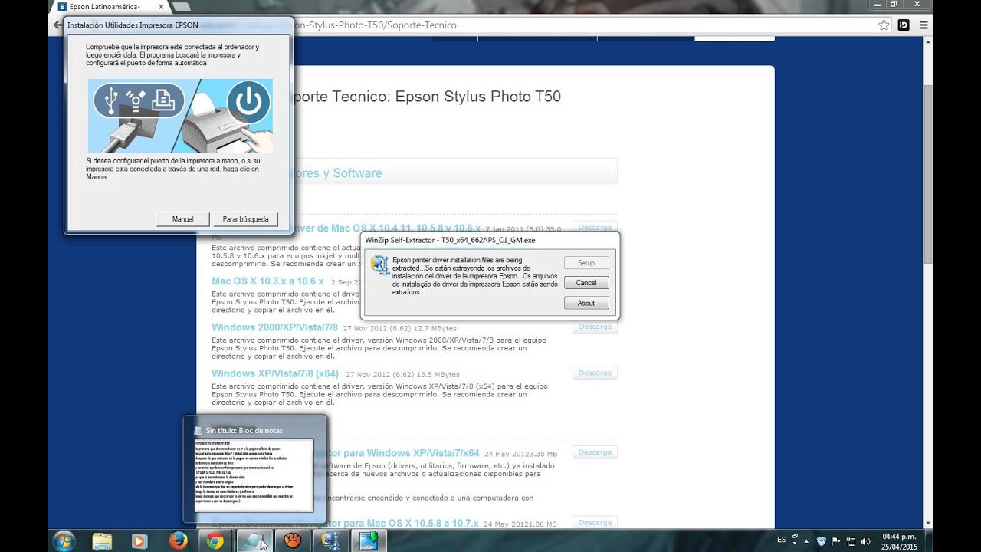Switch to Google Chrome in the taskbar
Viewport: 981px width, 552px height.
point(215,540)
